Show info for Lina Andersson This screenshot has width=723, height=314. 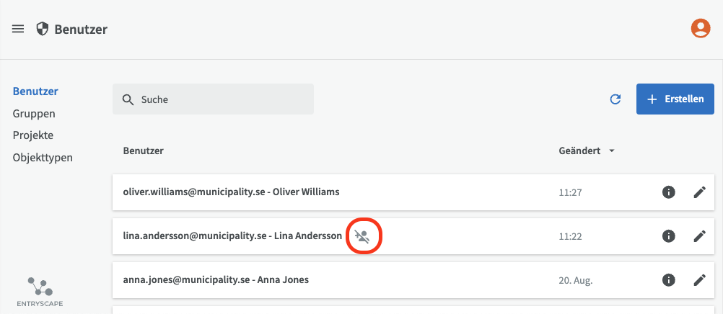[669, 235]
